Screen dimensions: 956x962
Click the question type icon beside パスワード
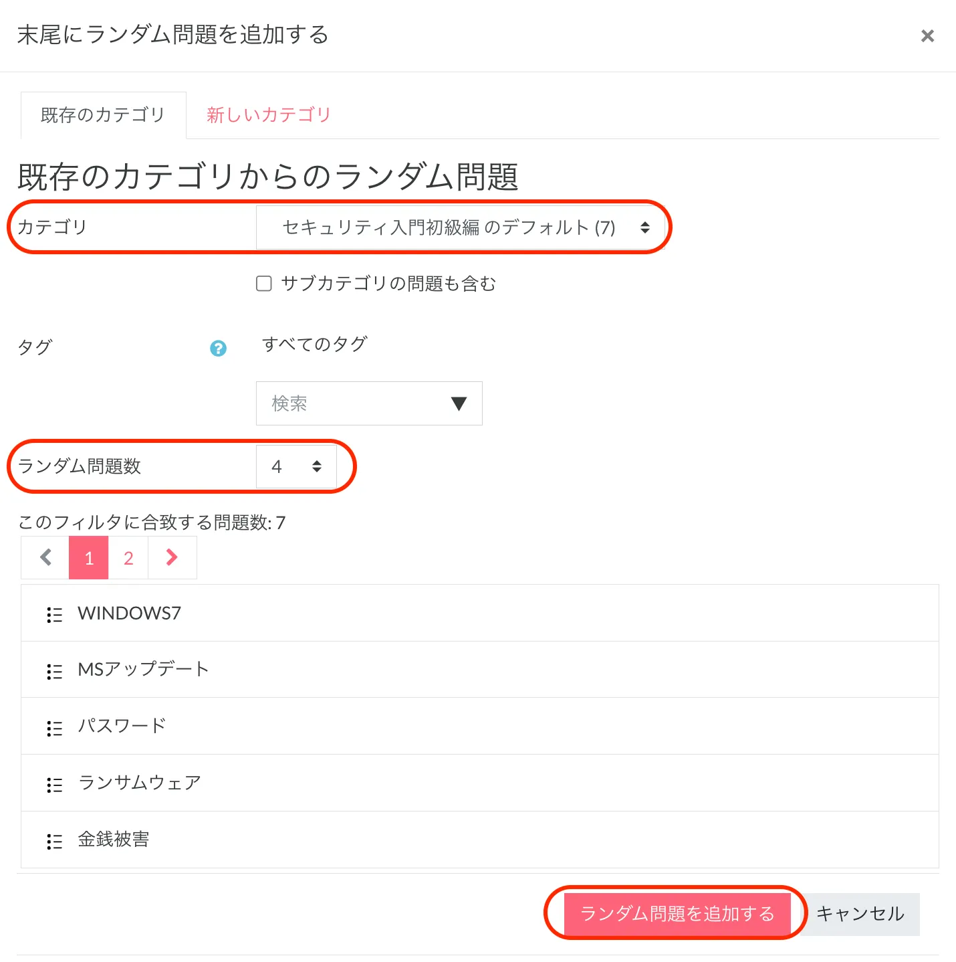pyautogui.click(x=55, y=728)
